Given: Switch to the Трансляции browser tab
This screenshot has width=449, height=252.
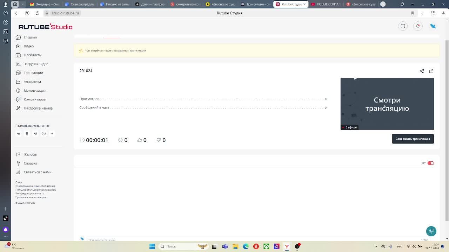Looking at the screenshot, I should [x=255, y=4].
